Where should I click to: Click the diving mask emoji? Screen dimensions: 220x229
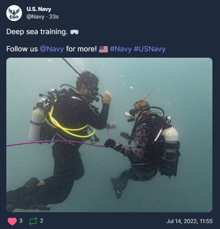(x=75, y=32)
